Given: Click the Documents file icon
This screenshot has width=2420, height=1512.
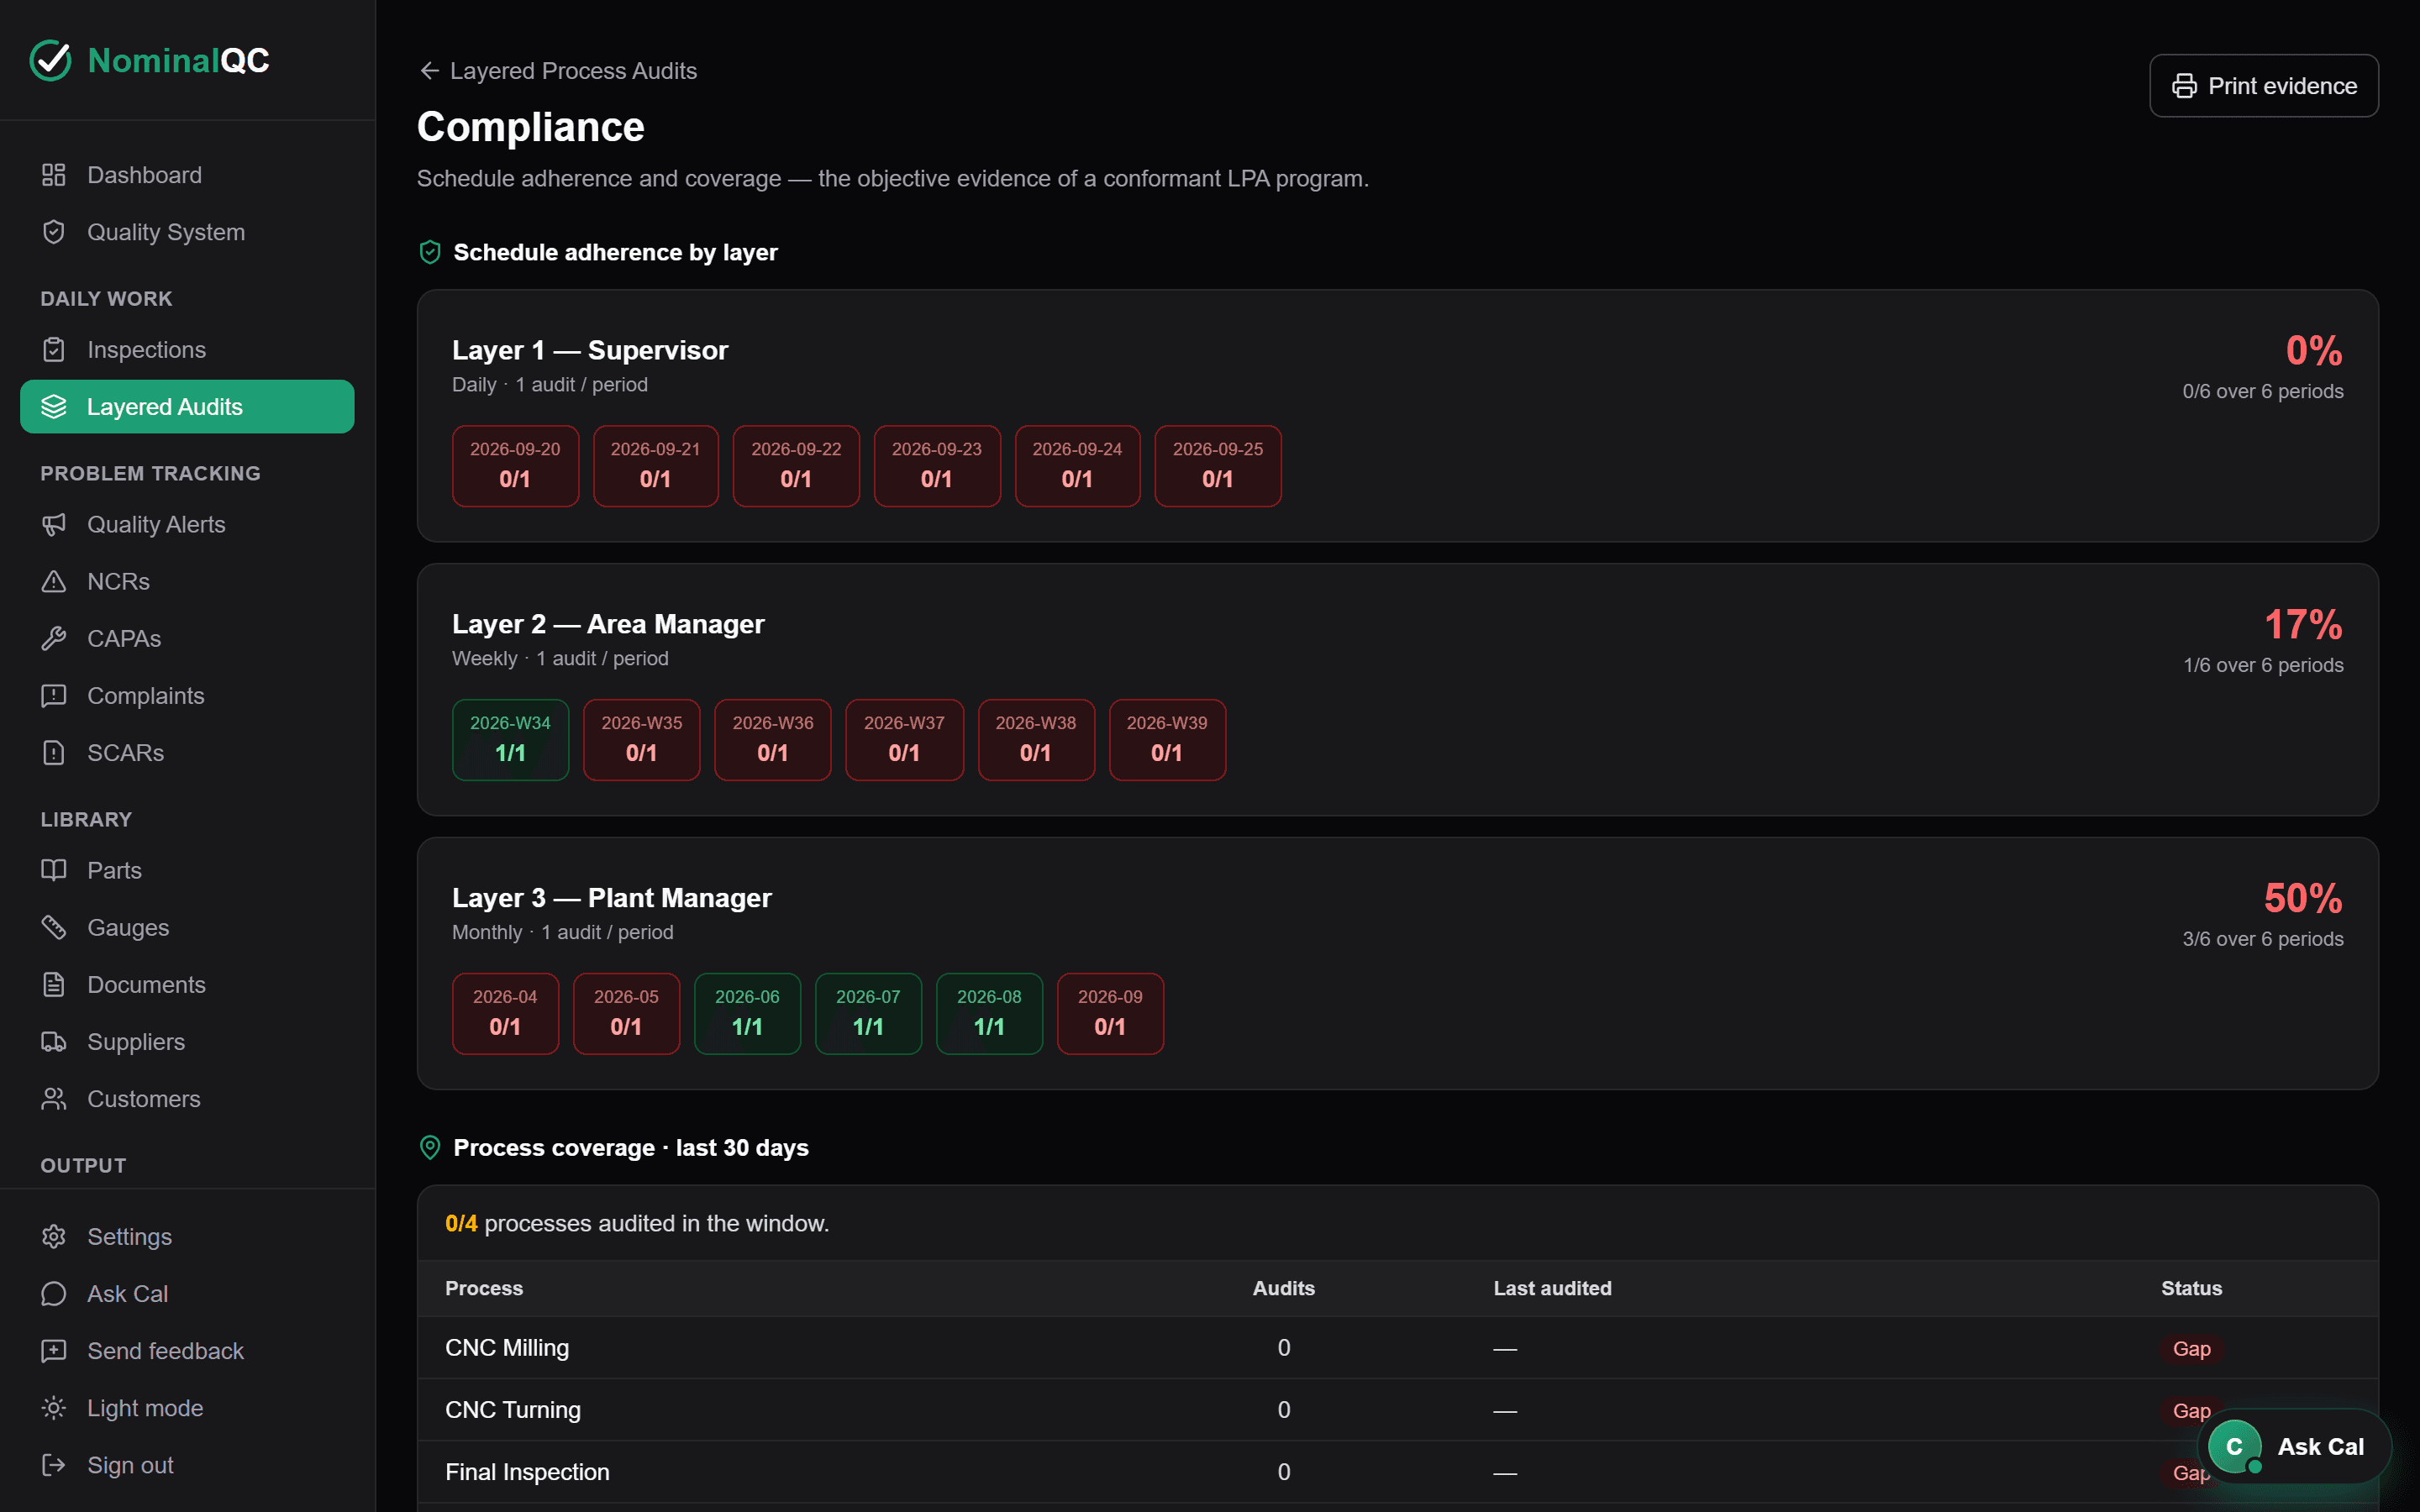Looking at the screenshot, I should [x=54, y=985].
